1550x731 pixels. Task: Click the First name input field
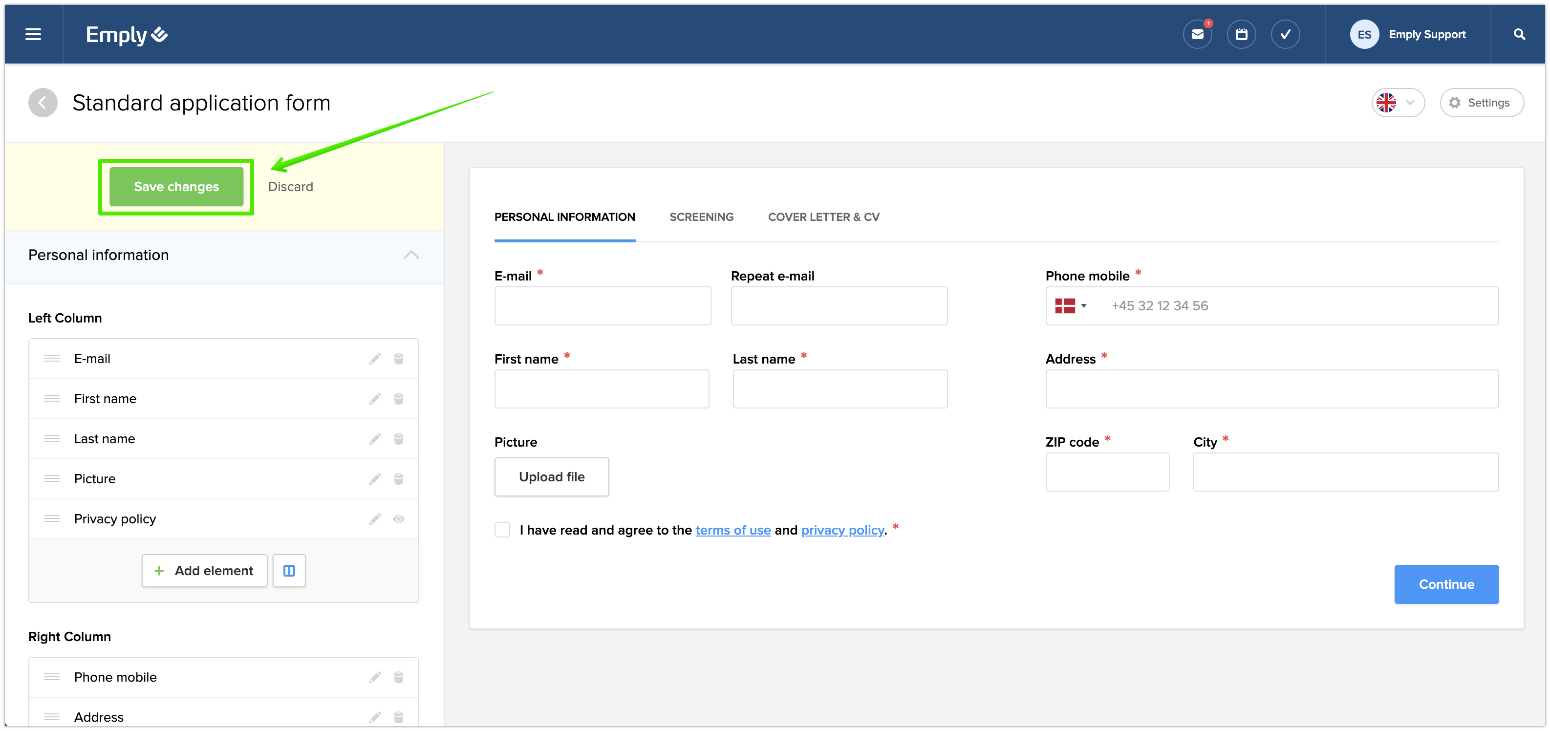(x=601, y=388)
